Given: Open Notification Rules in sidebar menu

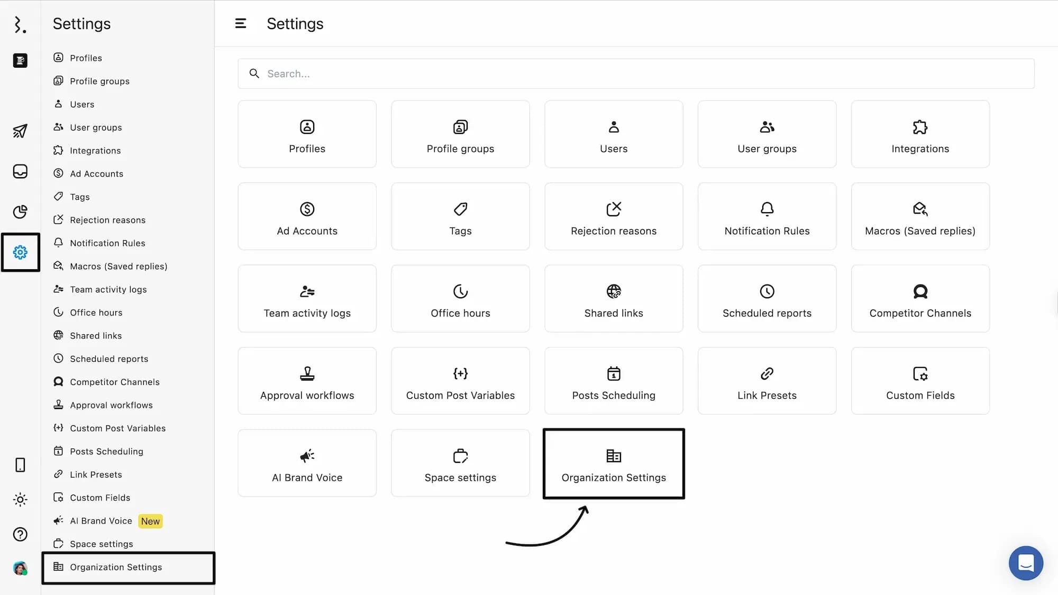Looking at the screenshot, I should click(107, 243).
